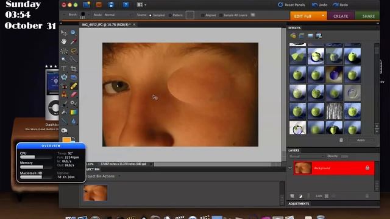
Task: Select the Sponge tool
Action: pos(64,130)
